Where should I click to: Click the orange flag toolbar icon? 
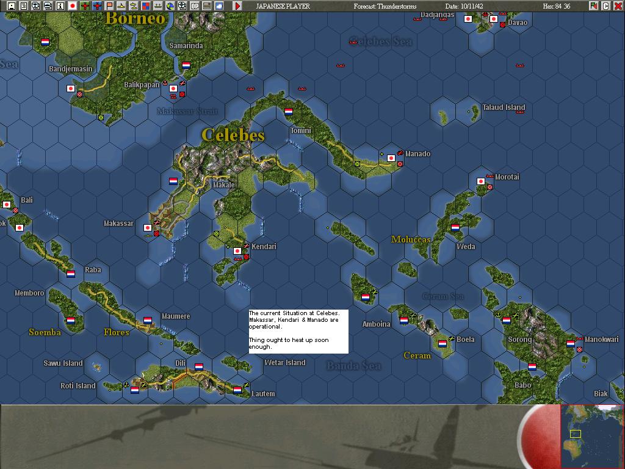coord(109,6)
